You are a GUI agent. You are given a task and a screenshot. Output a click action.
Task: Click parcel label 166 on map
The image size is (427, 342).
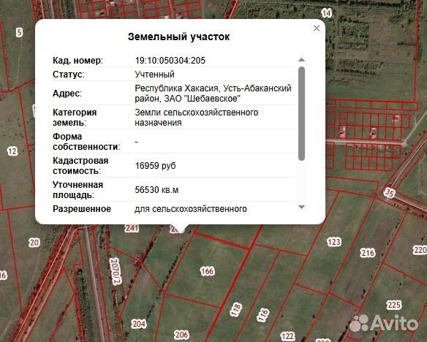(x=207, y=271)
